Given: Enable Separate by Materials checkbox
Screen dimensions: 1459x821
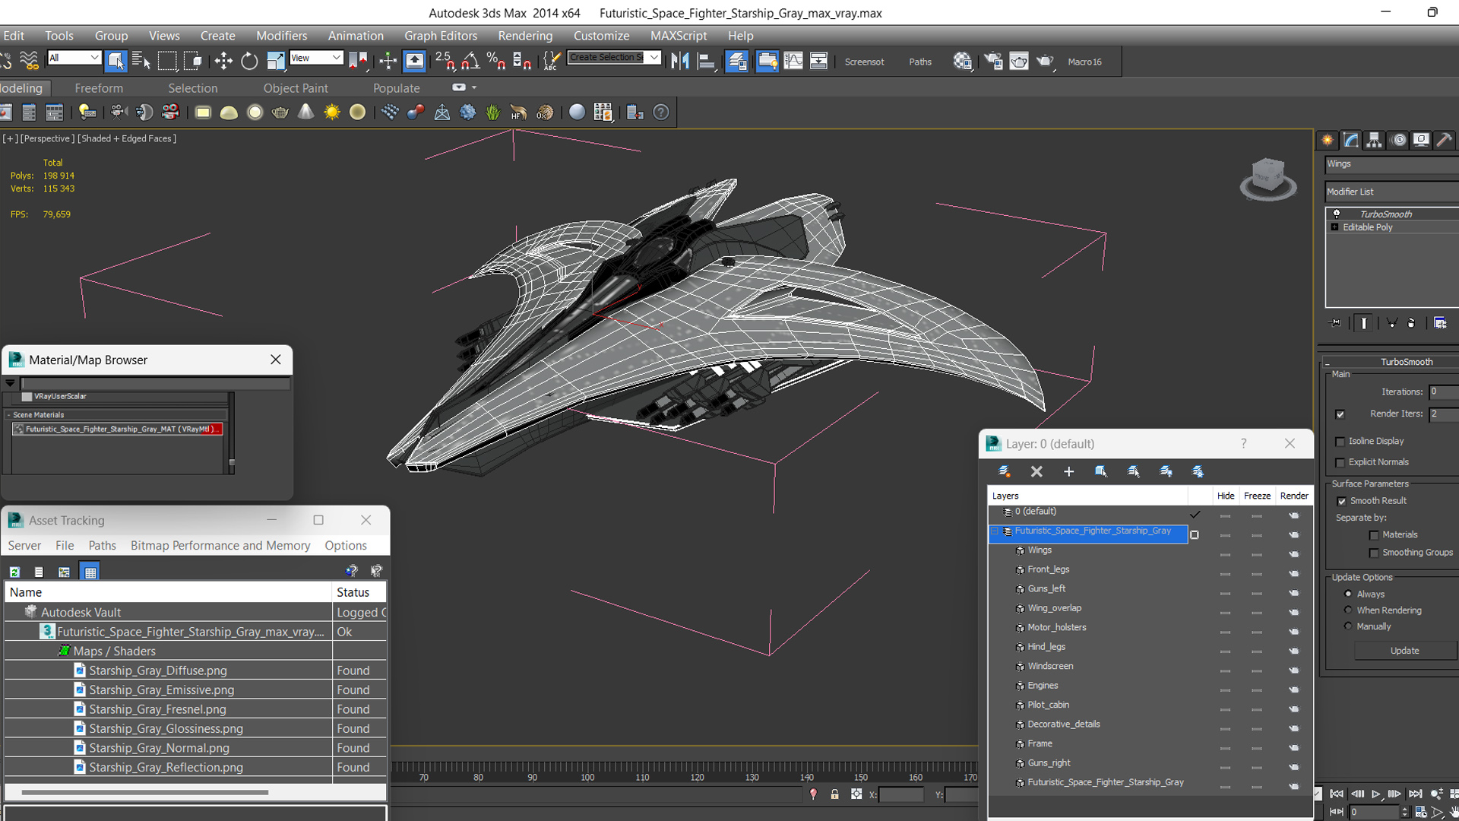Looking at the screenshot, I should [1374, 535].
